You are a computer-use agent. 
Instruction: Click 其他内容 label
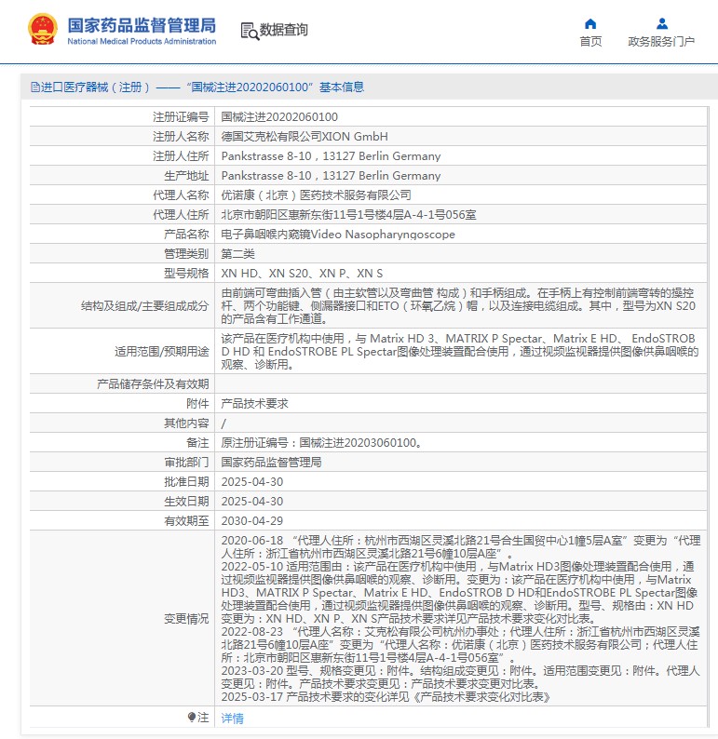tap(186, 423)
